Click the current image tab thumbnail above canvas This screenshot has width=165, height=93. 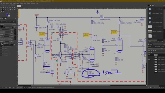(x=19, y=6)
